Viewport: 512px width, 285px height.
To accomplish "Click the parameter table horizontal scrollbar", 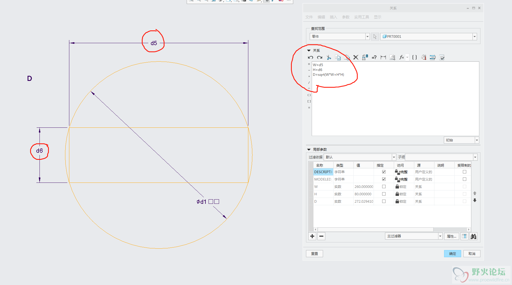I will [x=375, y=229].
